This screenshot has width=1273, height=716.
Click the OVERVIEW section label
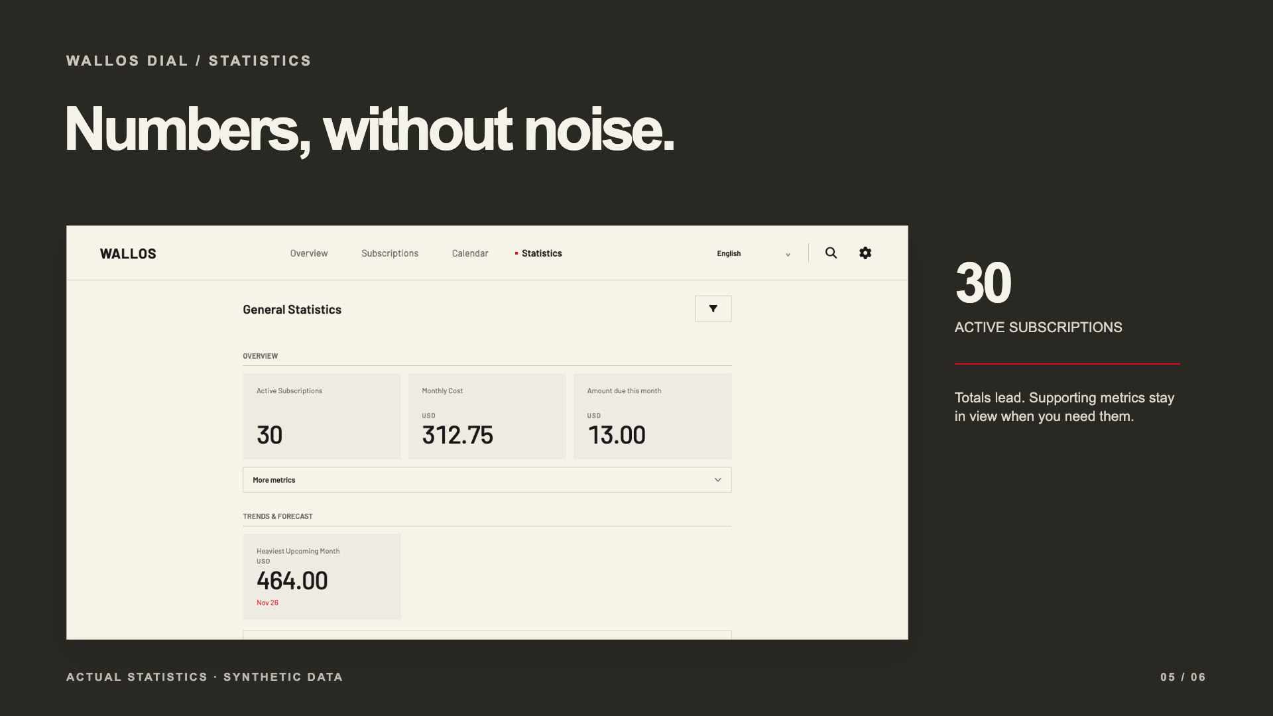point(260,356)
